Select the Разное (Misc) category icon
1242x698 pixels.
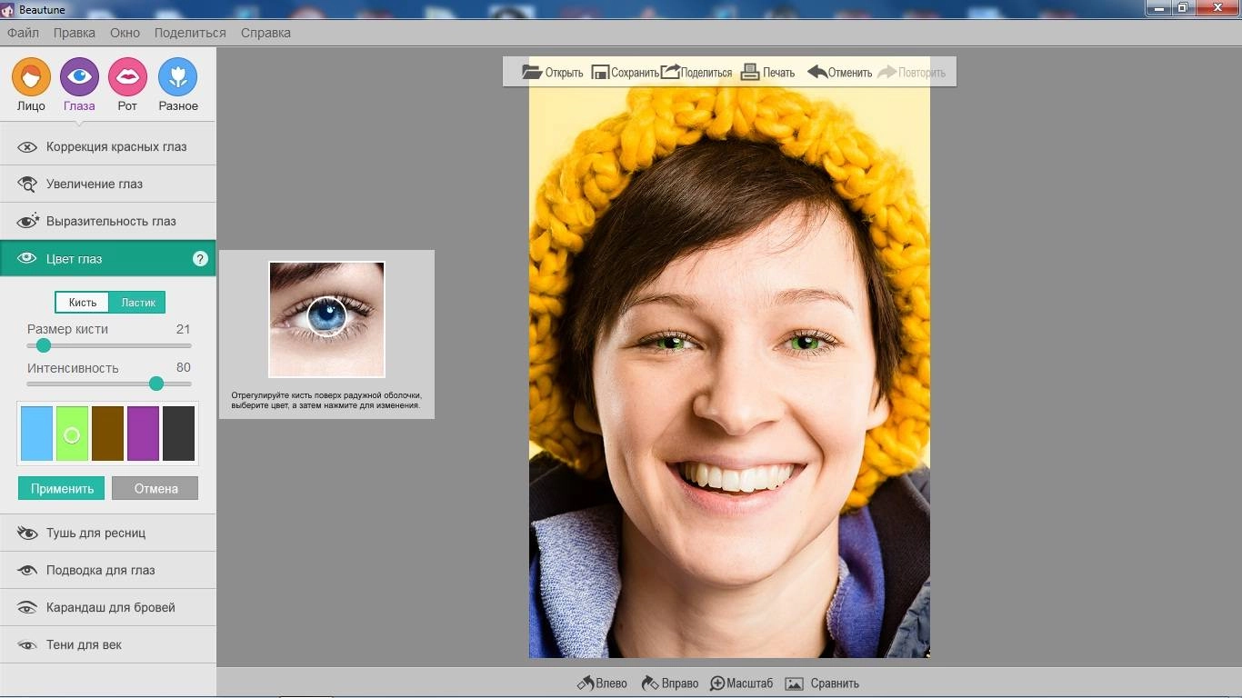177,77
